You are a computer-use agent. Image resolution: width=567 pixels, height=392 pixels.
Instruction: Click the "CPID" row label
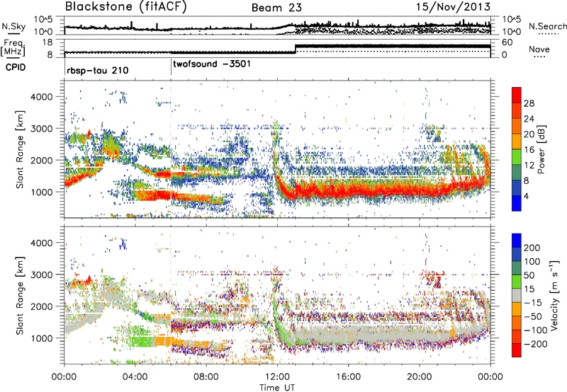point(16,67)
